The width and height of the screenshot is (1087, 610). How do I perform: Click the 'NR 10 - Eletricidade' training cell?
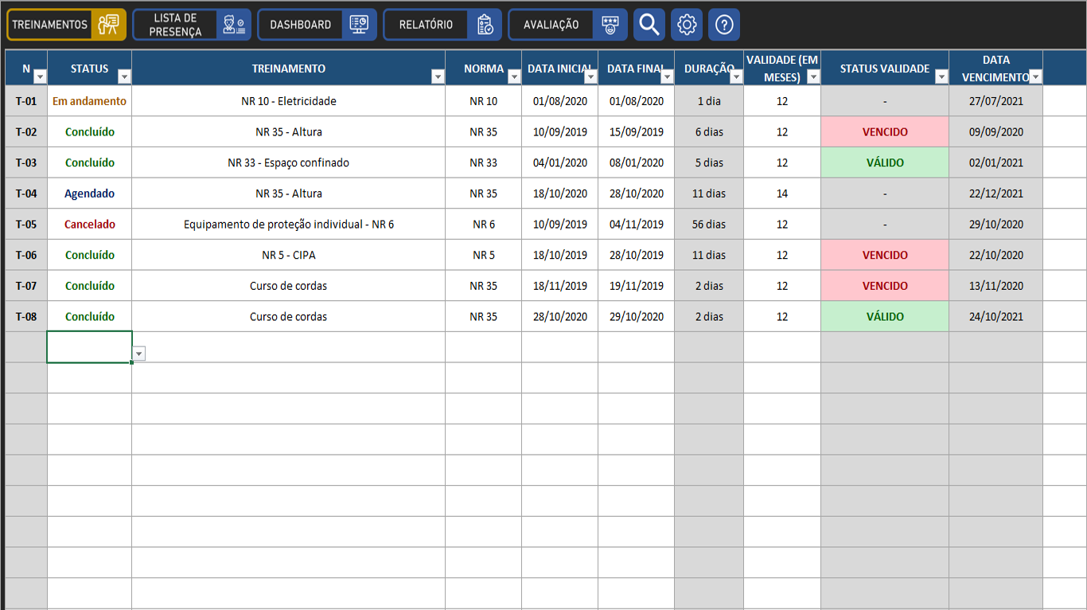[x=289, y=101]
